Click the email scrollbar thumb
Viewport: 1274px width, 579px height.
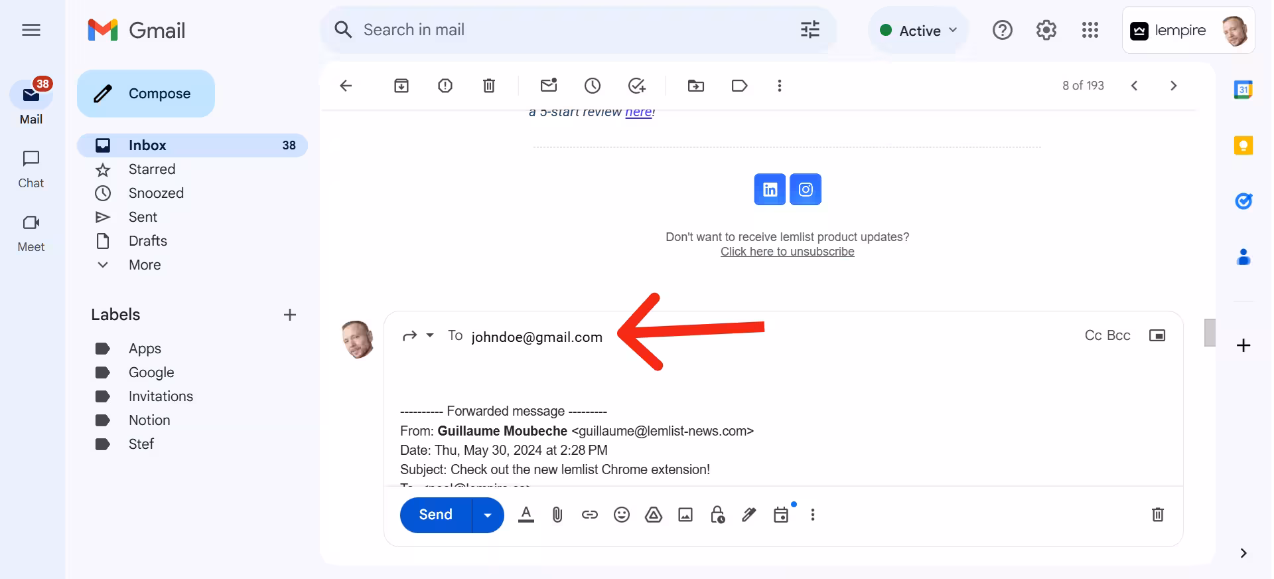[1210, 333]
